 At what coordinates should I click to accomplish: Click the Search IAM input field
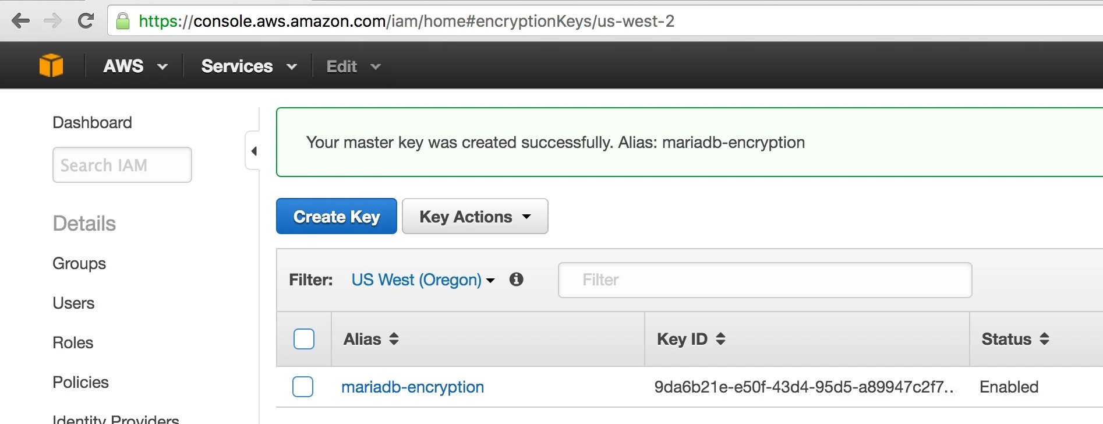(x=122, y=165)
